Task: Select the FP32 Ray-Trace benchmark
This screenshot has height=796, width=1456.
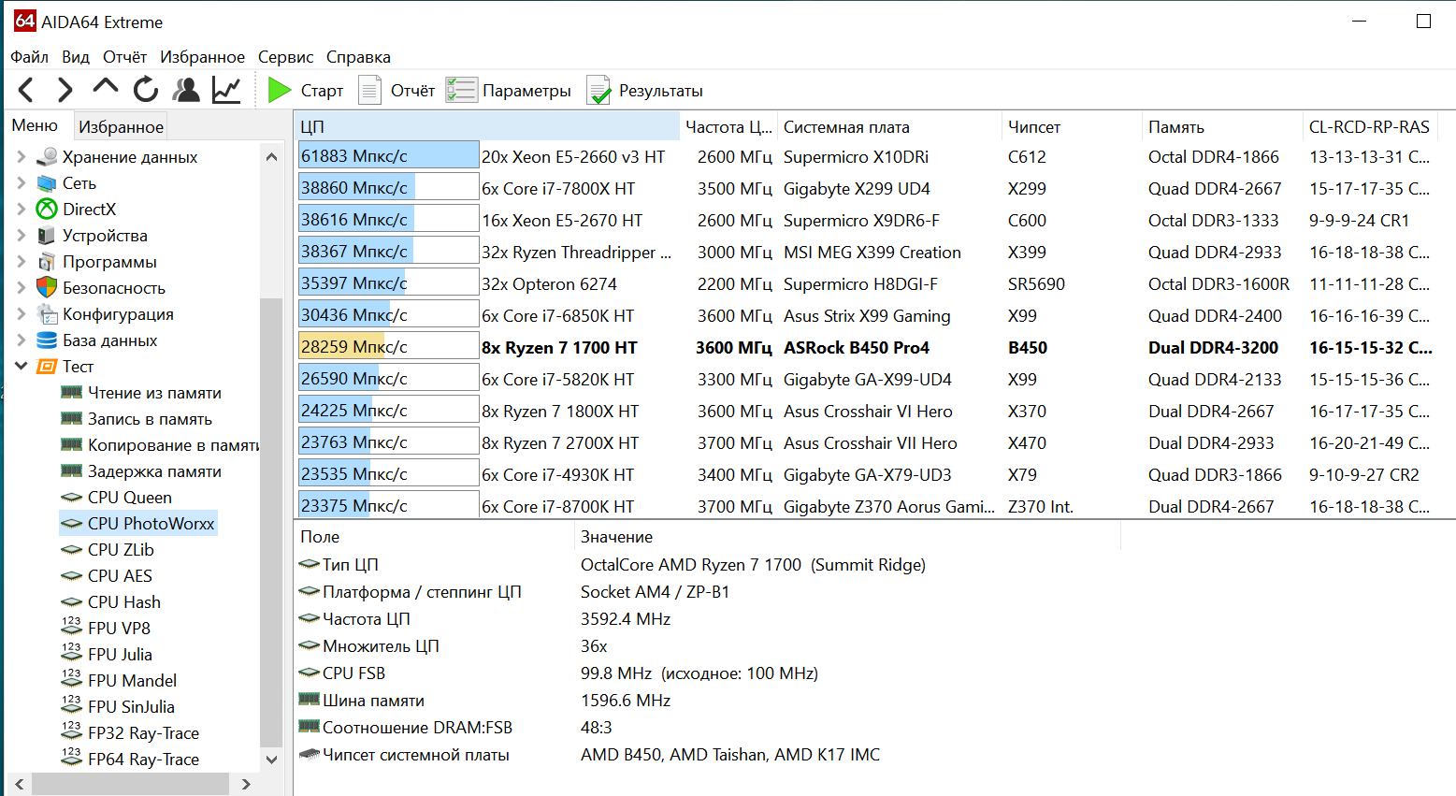Action: (143, 733)
